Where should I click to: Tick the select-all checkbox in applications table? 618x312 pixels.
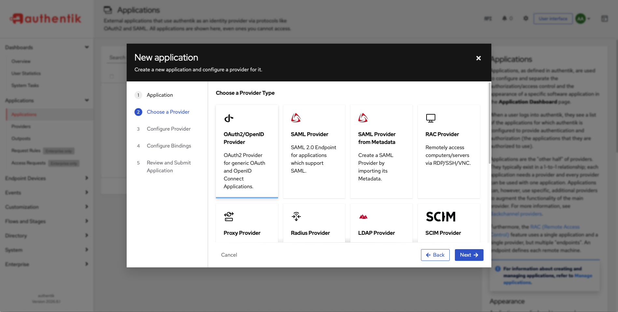(x=112, y=77)
